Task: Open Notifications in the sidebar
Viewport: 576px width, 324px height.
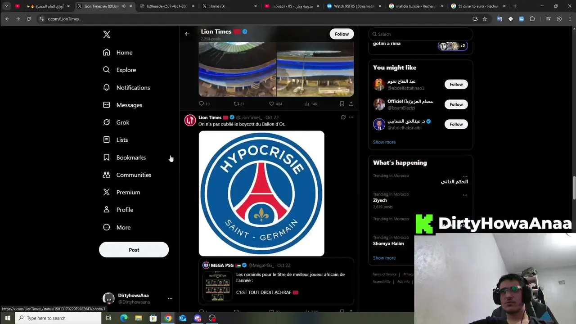Action: 126,87
